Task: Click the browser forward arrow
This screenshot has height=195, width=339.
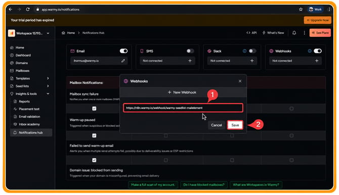Action: click(x=19, y=9)
